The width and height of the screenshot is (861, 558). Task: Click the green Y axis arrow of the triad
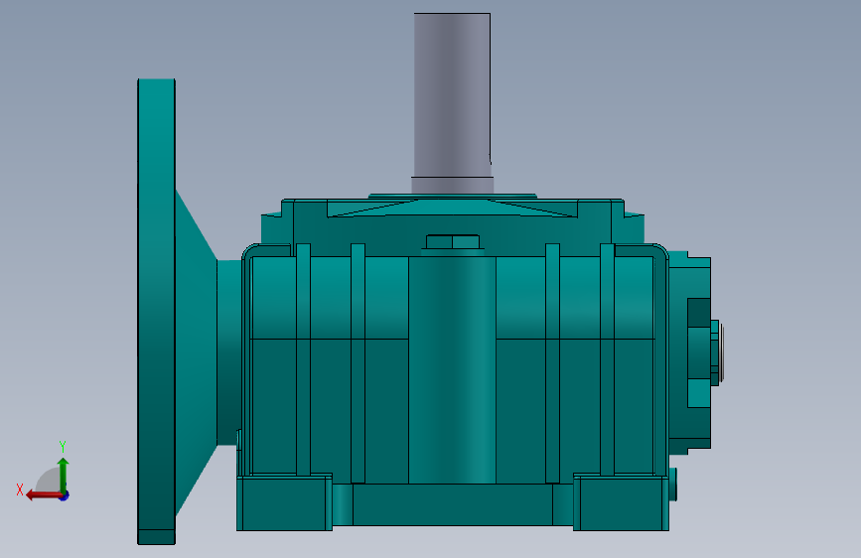[x=64, y=475]
